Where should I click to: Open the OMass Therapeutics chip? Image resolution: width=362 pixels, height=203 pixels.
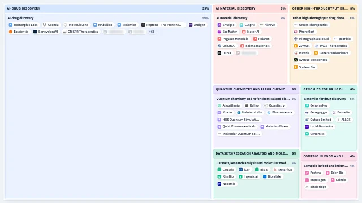point(311,25)
